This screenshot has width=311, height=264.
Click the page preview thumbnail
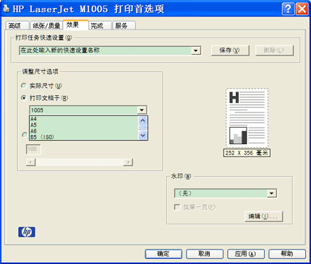(247, 118)
